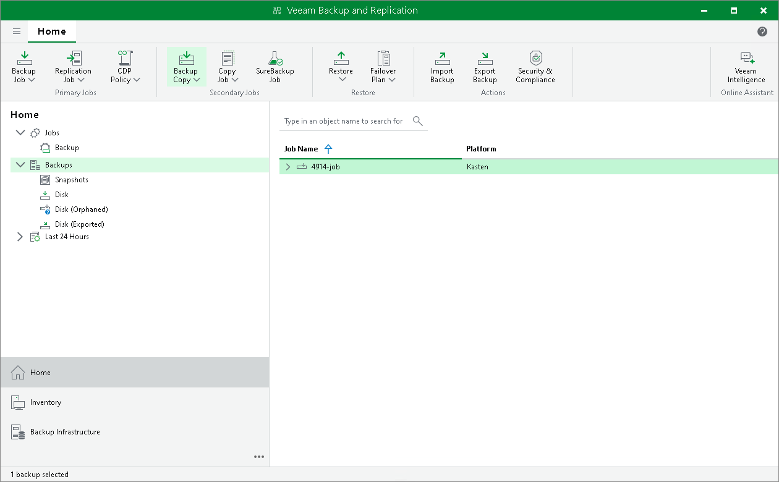The height and width of the screenshot is (482, 779).
Task: Open the Replication Job ribbon button
Action: tap(73, 67)
